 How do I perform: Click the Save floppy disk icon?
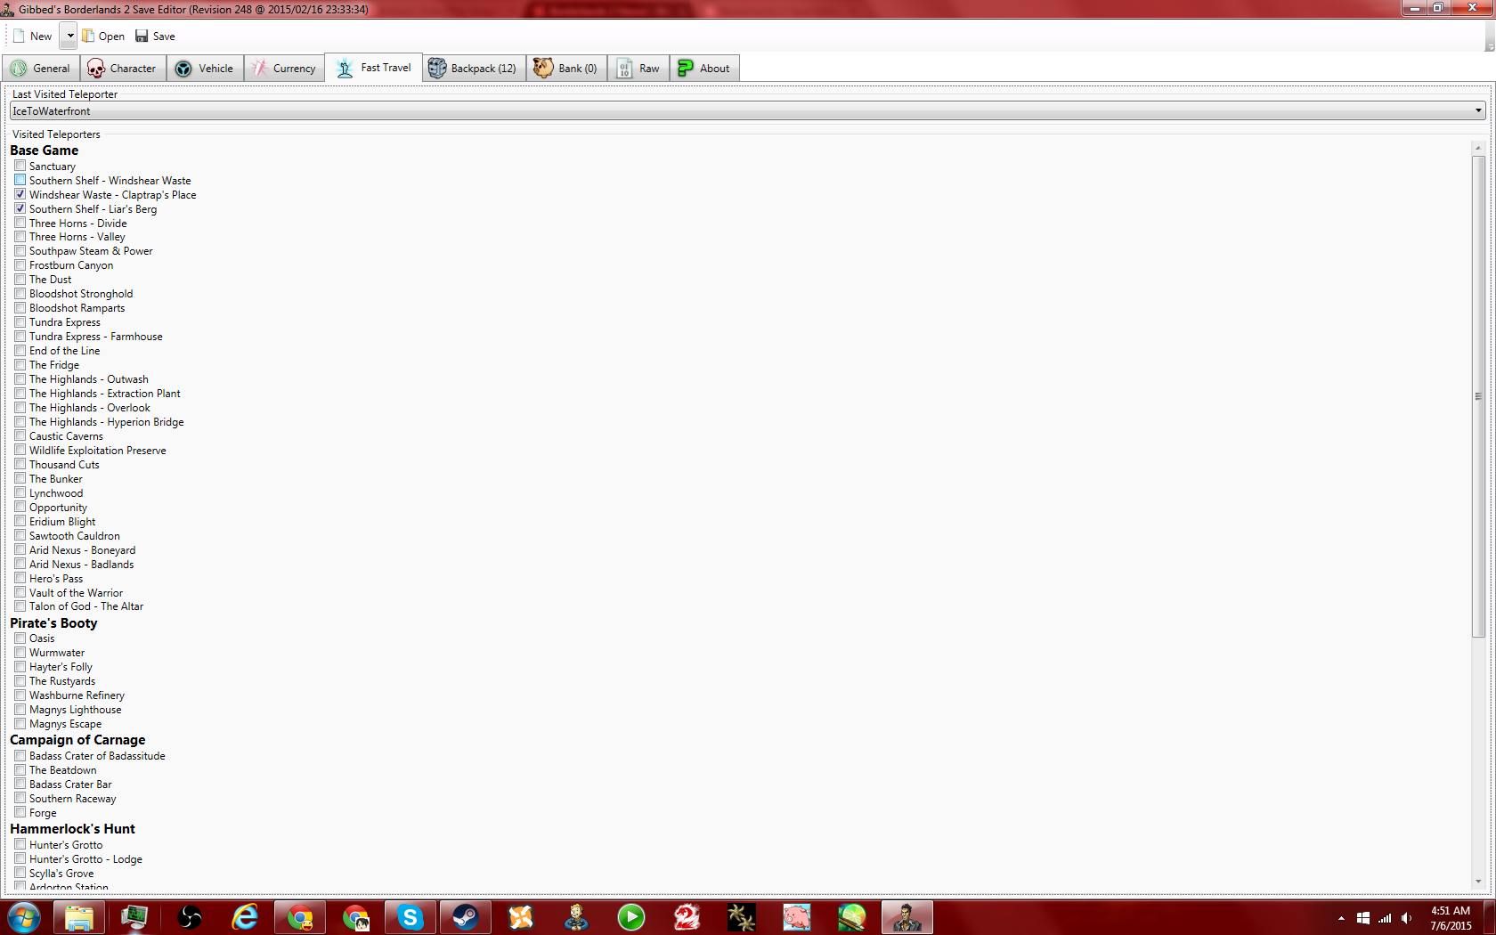tap(142, 37)
